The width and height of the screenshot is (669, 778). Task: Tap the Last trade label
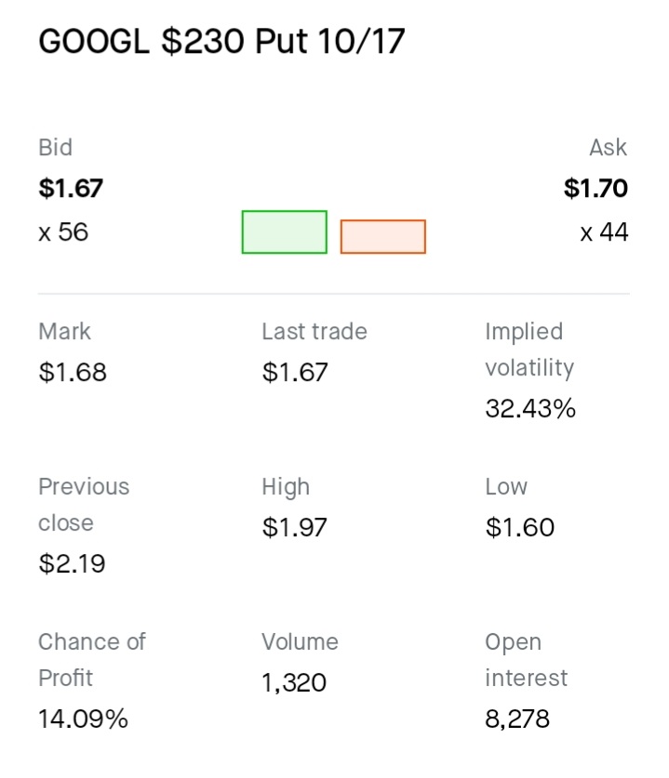coord(314,332)
